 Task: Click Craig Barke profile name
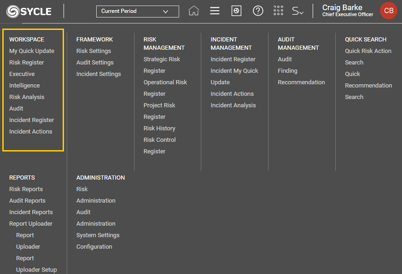pos(342,8)
